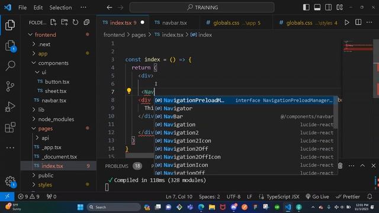Show additional activity bar views ellipsis
The height and width of the screenshot is (213, 379).
[10, 147]
